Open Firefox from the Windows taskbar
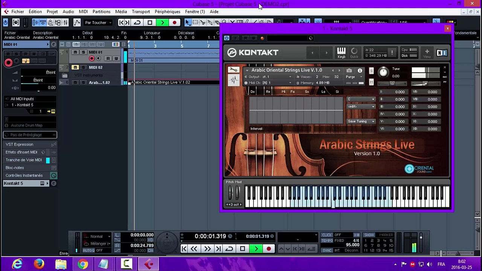 39,264
